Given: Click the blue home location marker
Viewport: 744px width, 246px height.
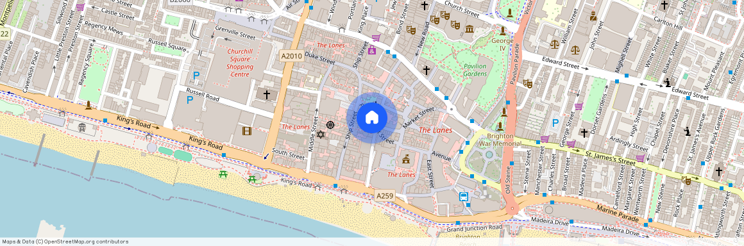Looking at the screenshot, I should tap(371, 117).
